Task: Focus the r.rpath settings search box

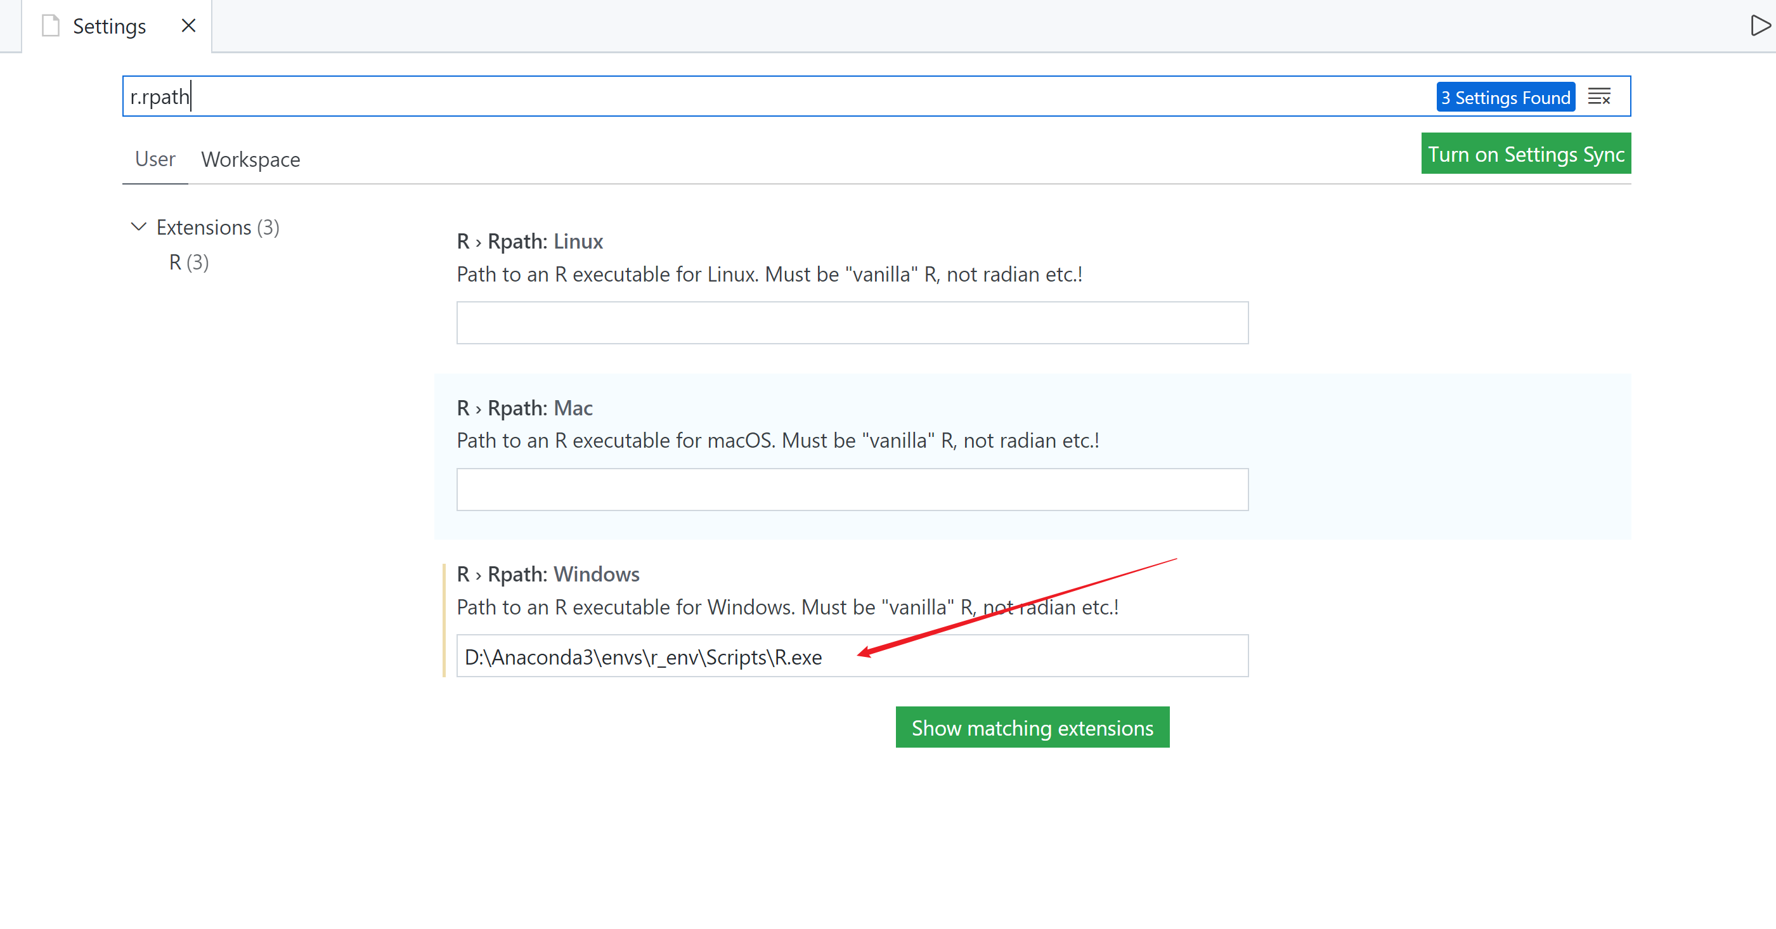Action: (758, 96)
